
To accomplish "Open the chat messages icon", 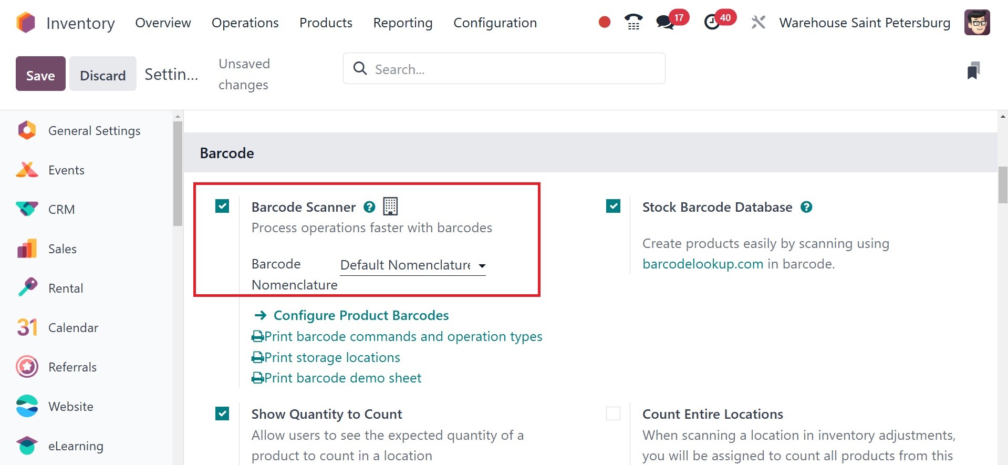I will 665,22.
